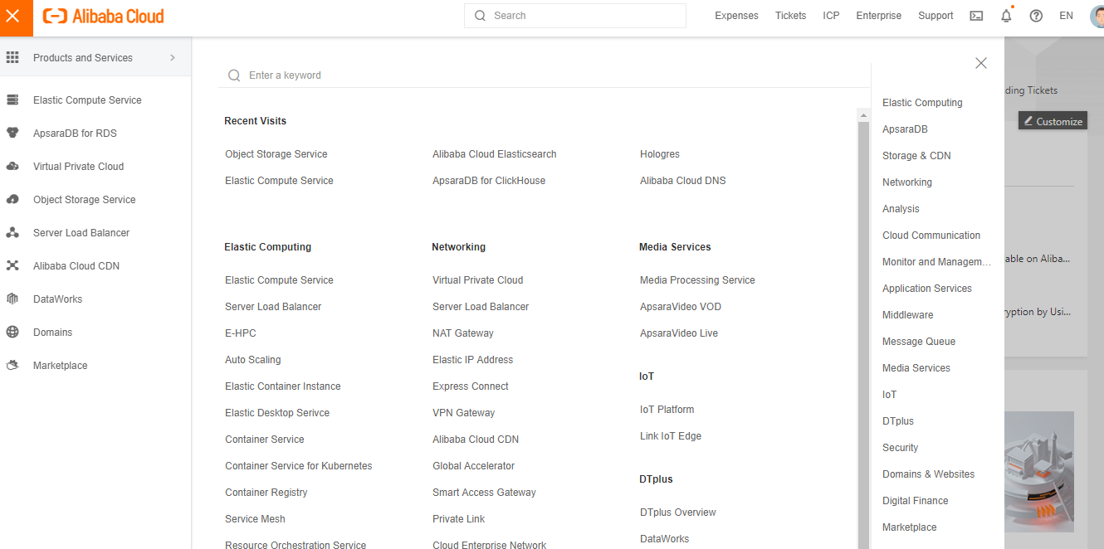Jump to Security category

click(x=900, y=448)
